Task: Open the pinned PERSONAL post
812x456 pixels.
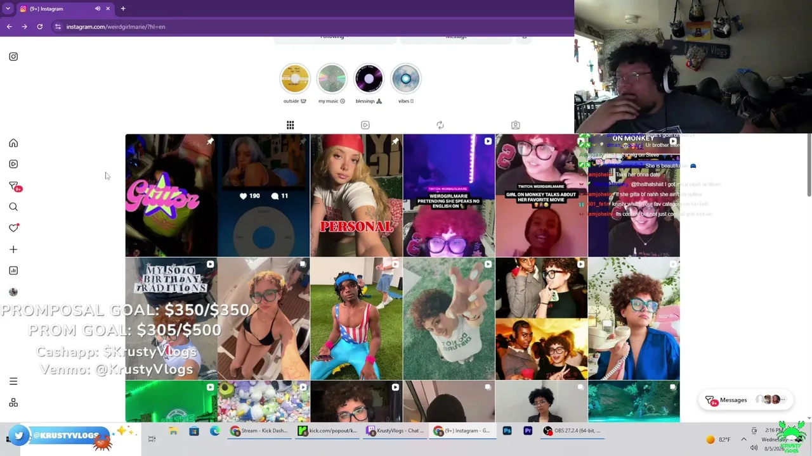Action: click(357, 195)
